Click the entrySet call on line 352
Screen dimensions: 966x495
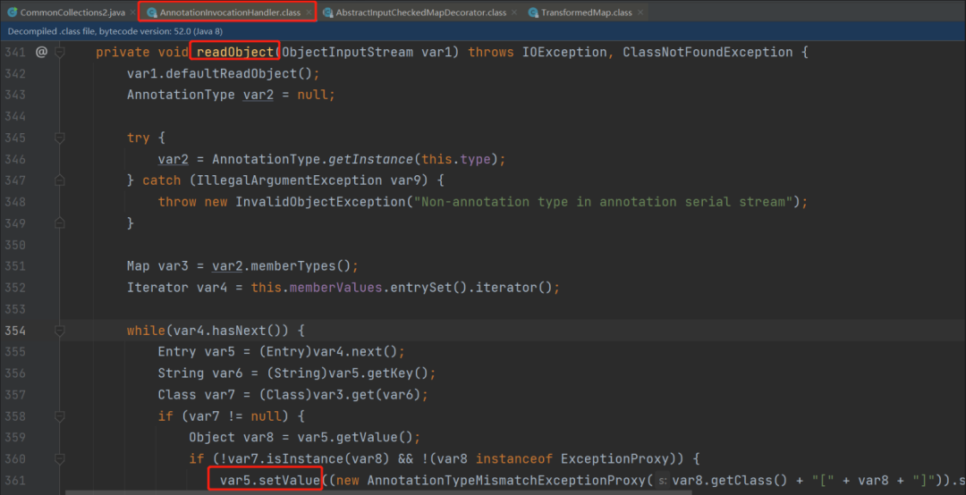click(x=420, y=288)
